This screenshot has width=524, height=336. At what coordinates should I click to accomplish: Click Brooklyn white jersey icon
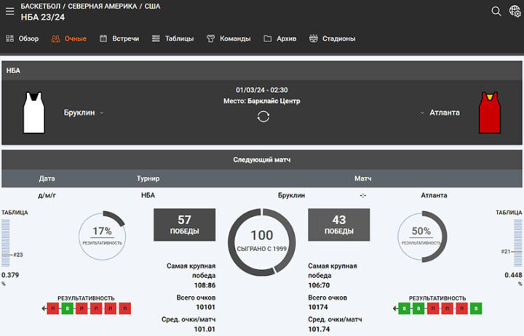[34, 112]
